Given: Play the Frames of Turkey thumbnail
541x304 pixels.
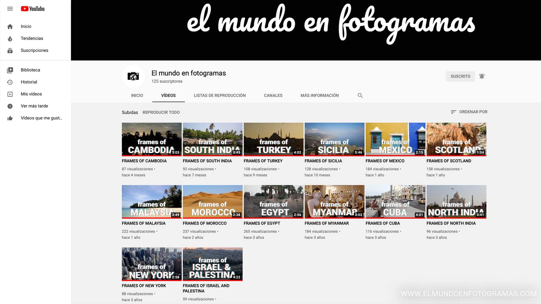Looking at the screenshot, I should [274, 139].
